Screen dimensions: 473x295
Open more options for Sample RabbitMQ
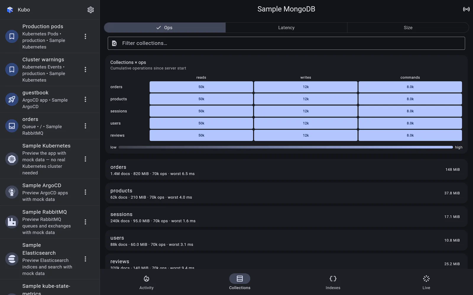click(85, 222)
